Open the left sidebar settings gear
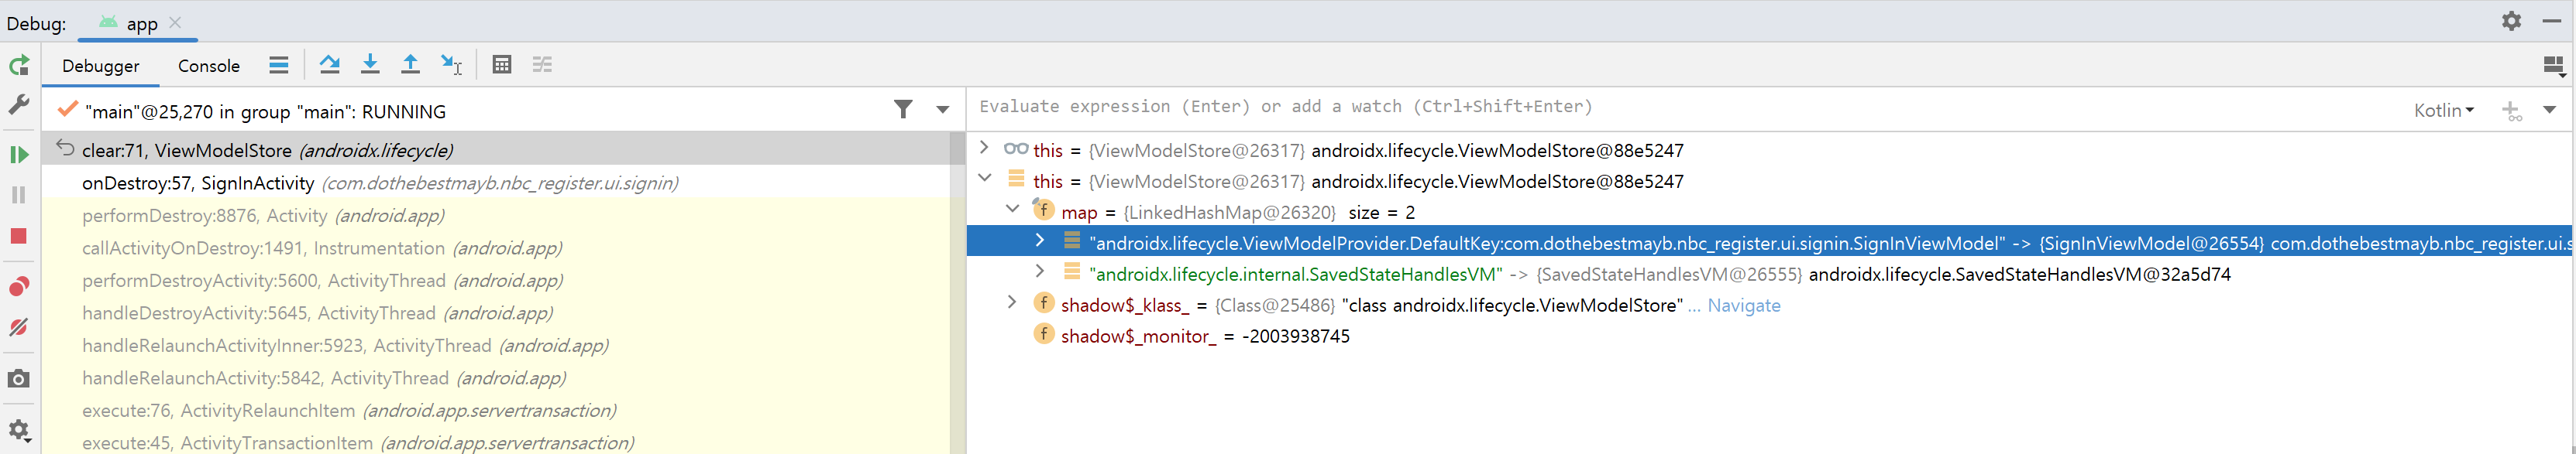The image size is (2576, 454). (19, 430)
